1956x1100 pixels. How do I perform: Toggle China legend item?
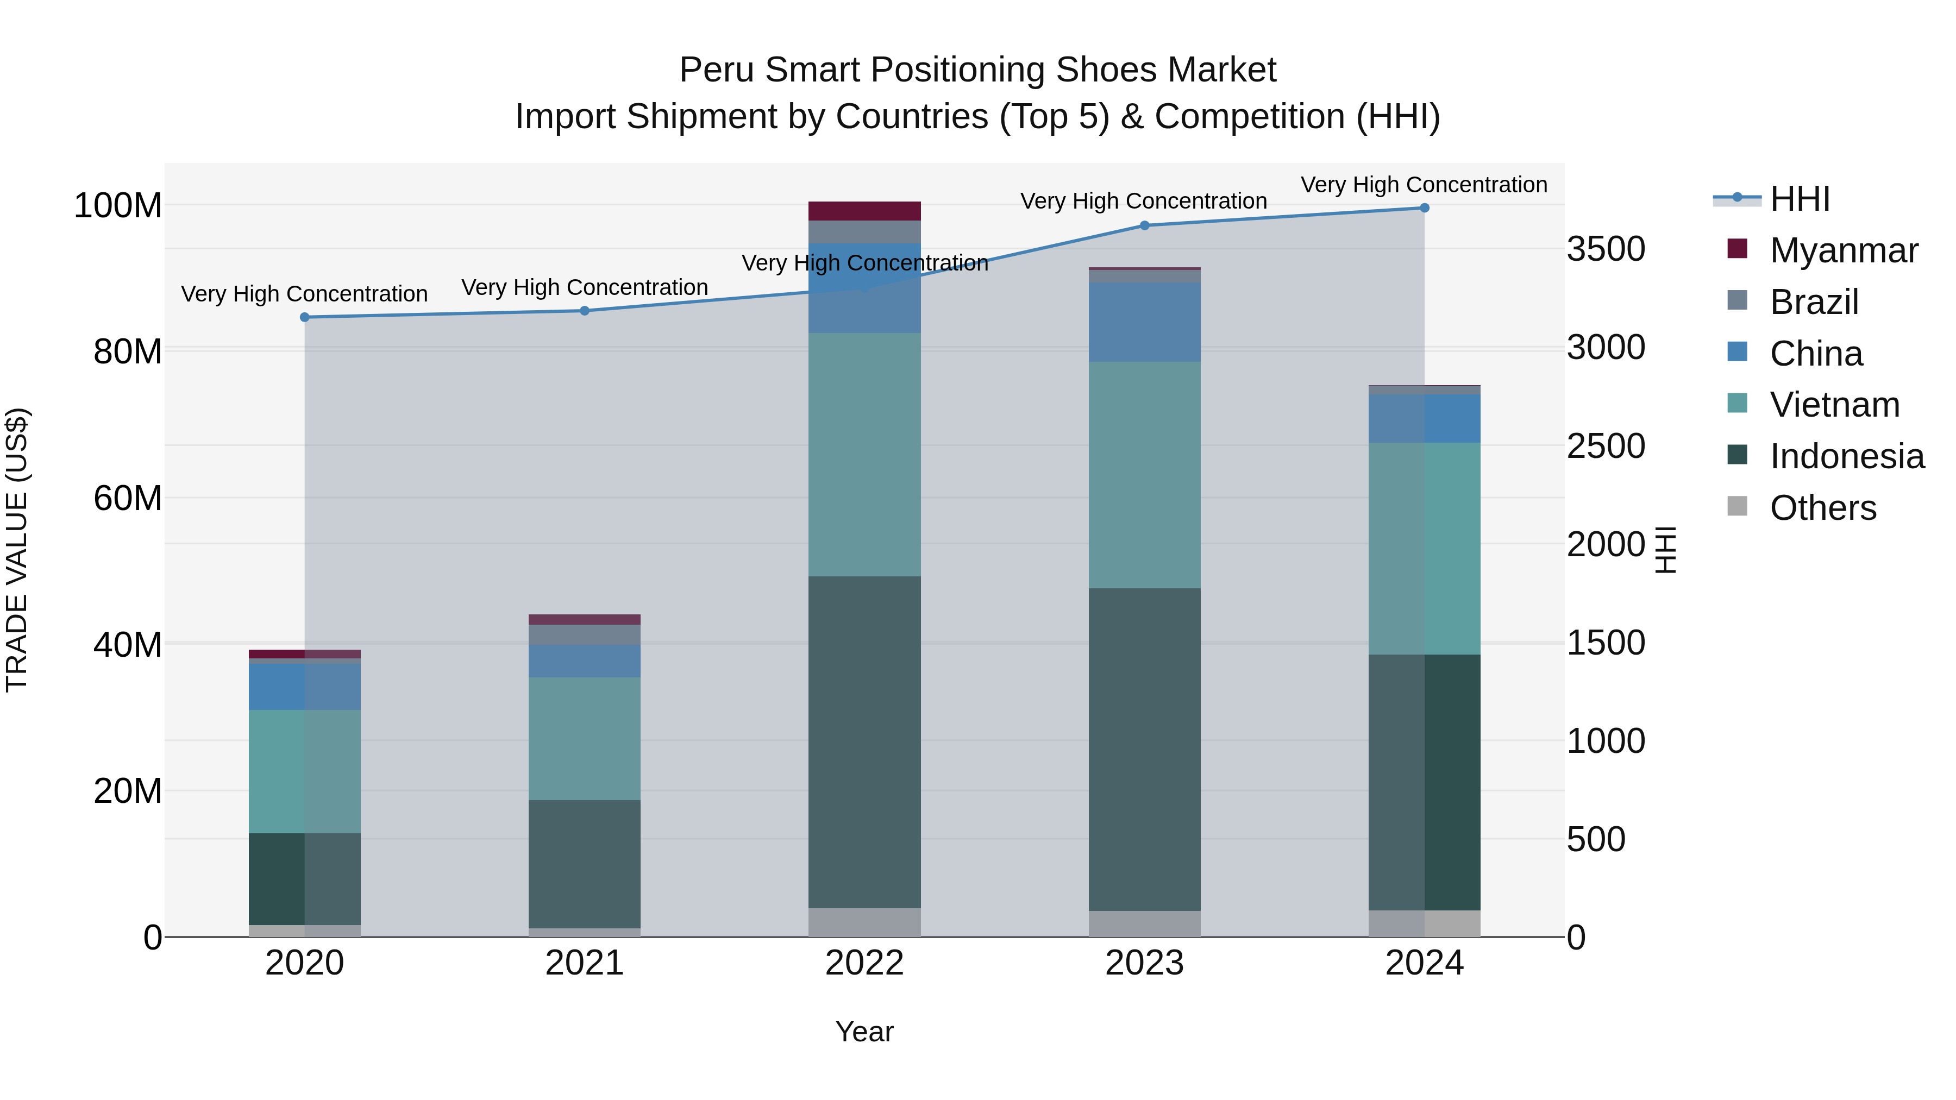point(1795,354)
